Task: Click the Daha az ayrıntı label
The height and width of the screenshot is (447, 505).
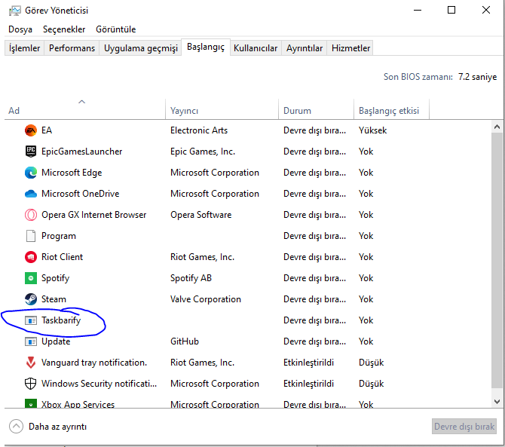Action: [x=57, y=427]
